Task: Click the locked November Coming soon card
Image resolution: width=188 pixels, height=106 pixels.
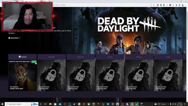Action: [x=52, y=75]
